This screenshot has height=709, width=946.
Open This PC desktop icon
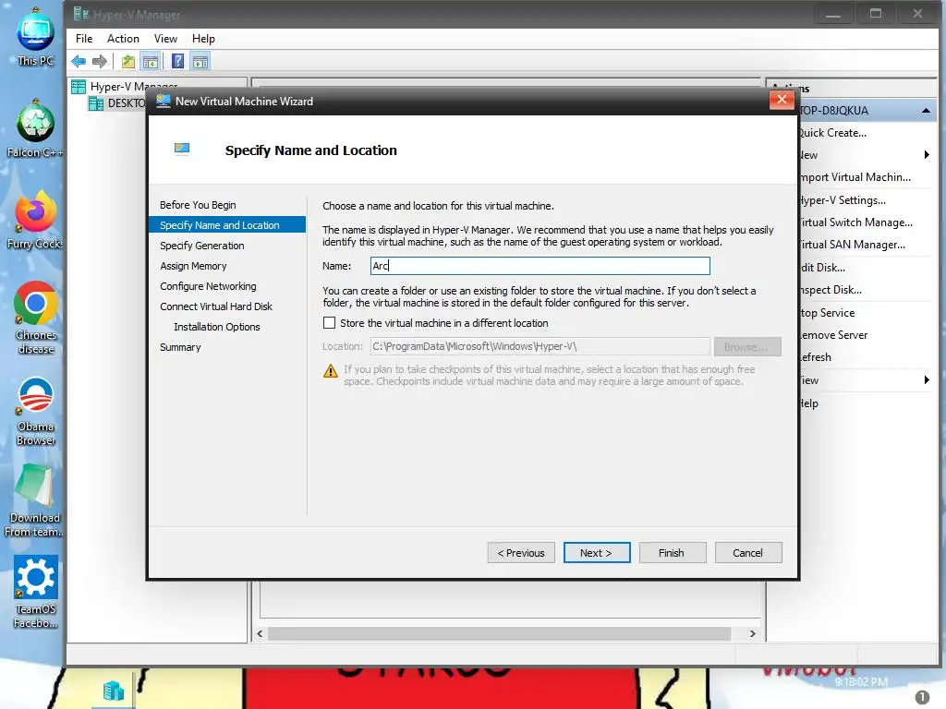(x=35, y=36)
